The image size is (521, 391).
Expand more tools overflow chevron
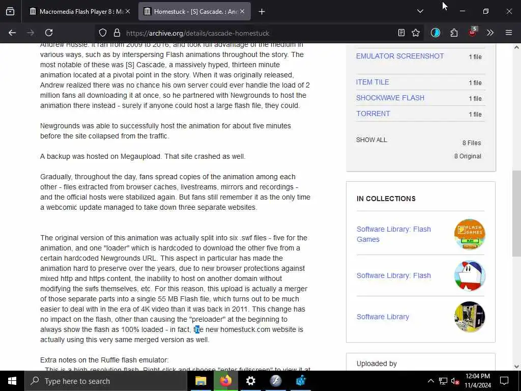coord(490,33)
